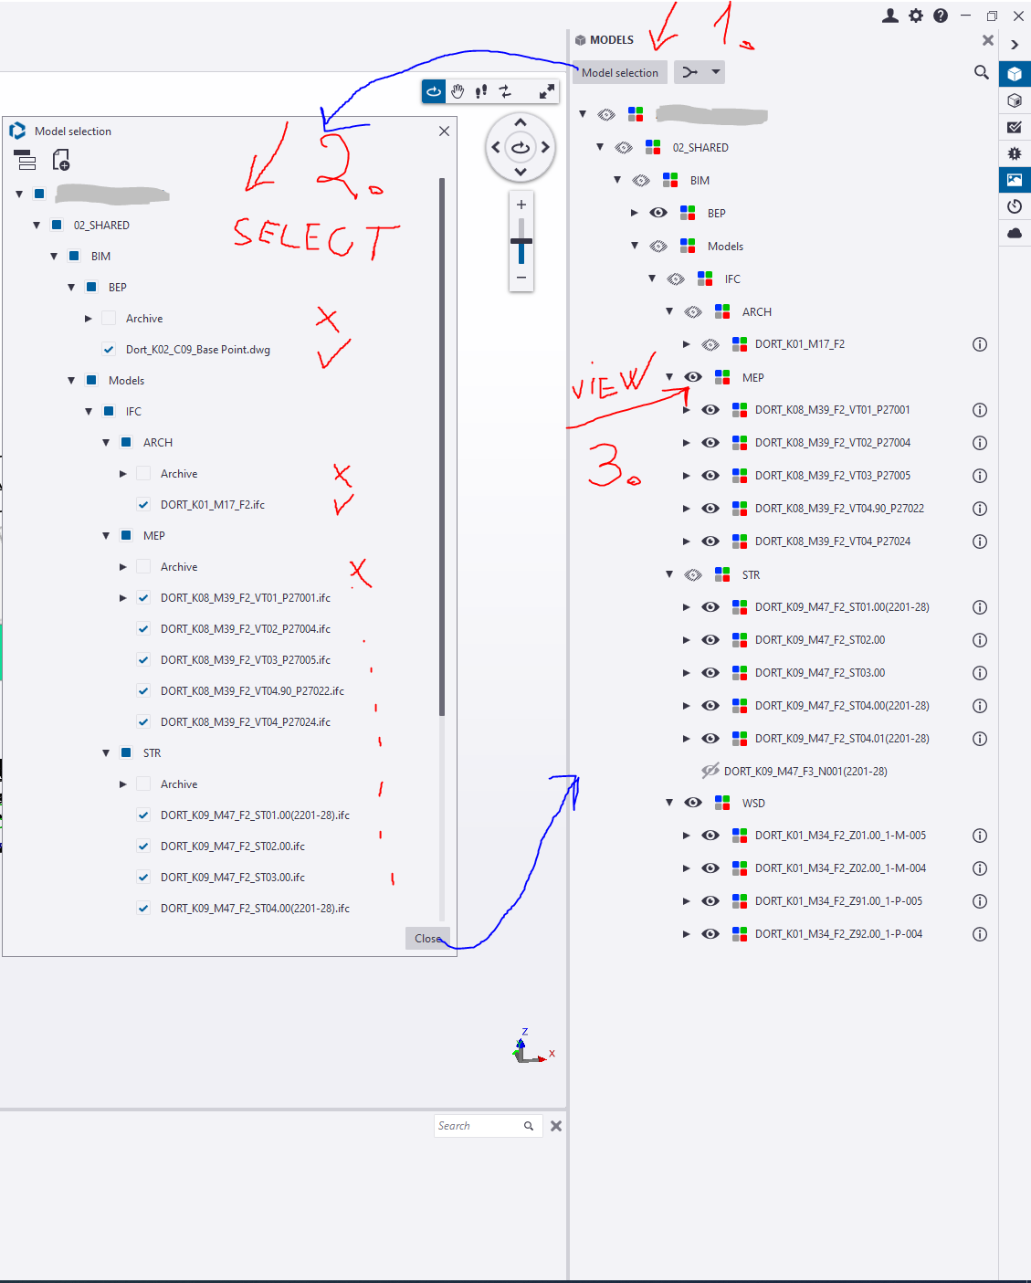Screen dimensions: 1031x1283
Task: Toggle the Rotate orbit tool in viewport toolbar
Action: [434, 91]
